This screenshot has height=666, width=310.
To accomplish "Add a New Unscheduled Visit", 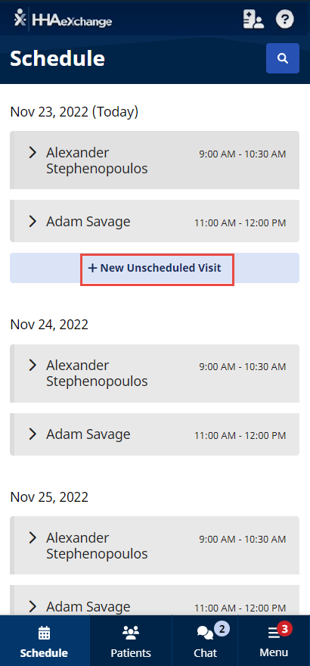I will pos(154,268).
